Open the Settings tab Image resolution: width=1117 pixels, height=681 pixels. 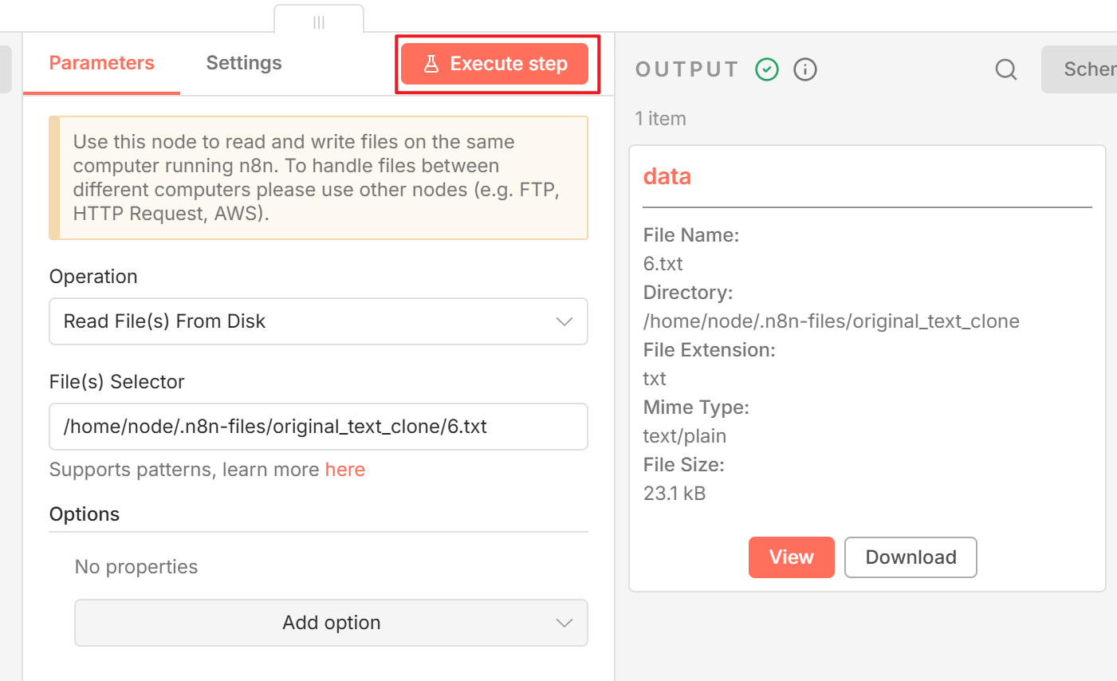coord(244,63)
